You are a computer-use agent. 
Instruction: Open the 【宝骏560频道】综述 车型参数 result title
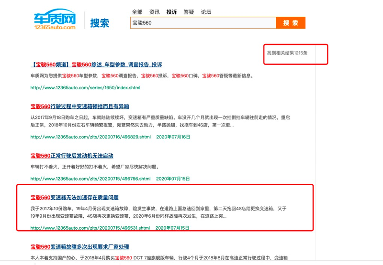[96, 64]
